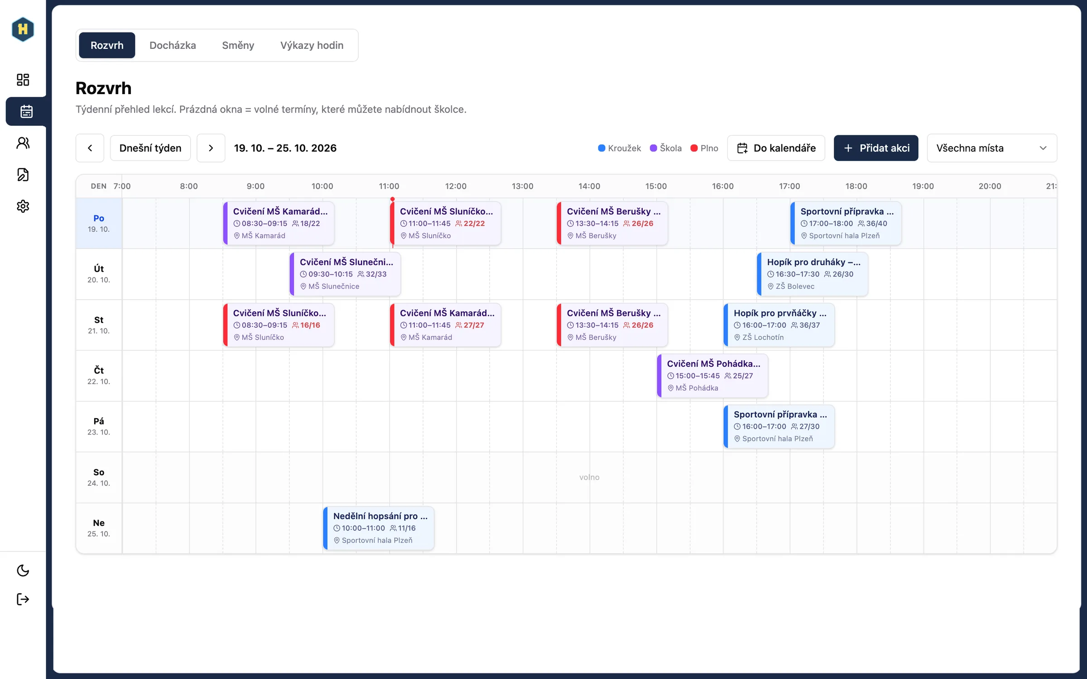
Task: Click the 19. 10. – 25. 10. 2026 date range
Action: [x=285, y=148]
